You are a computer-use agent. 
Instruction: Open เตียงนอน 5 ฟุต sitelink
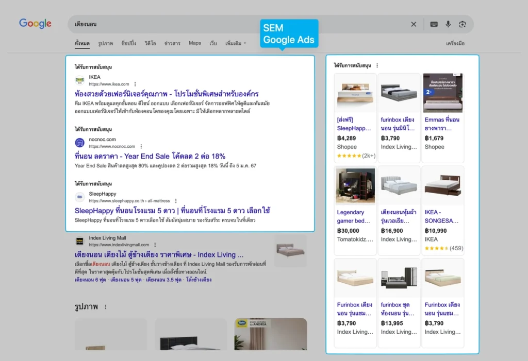(126, 280)
